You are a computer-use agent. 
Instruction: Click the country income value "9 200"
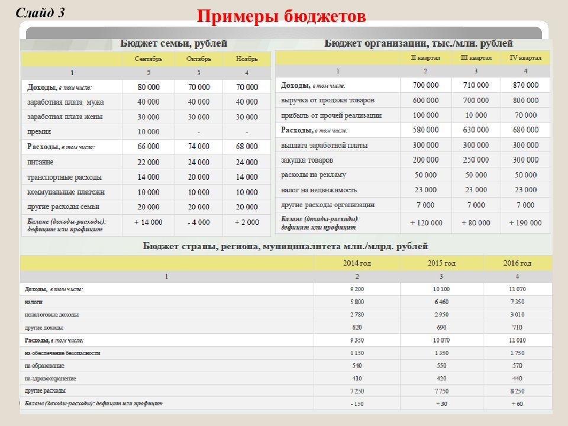pos(357,289)
